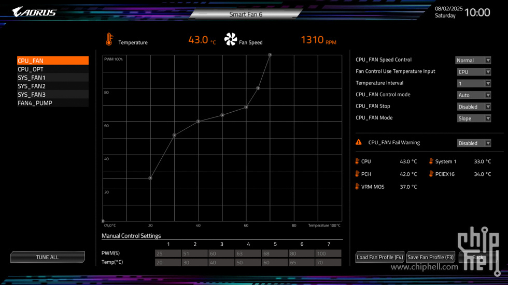The width and height of the screenshot is (508, 285).
Task: Click fan curve point 4 at 50°C
Action: 222,115
